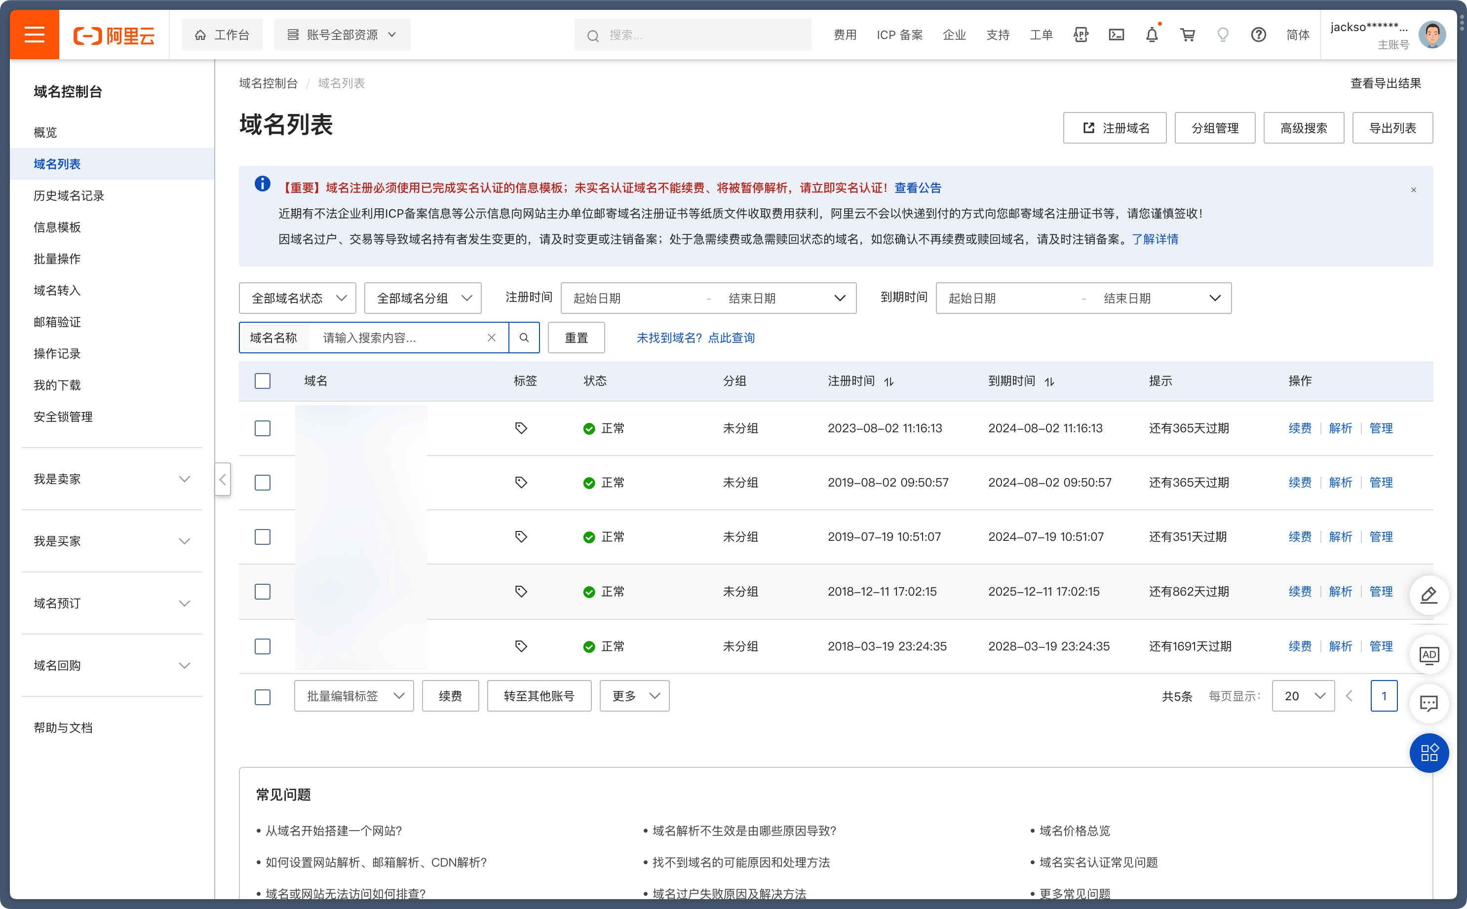Open the hamburger menu at top left

click(34, 35)
